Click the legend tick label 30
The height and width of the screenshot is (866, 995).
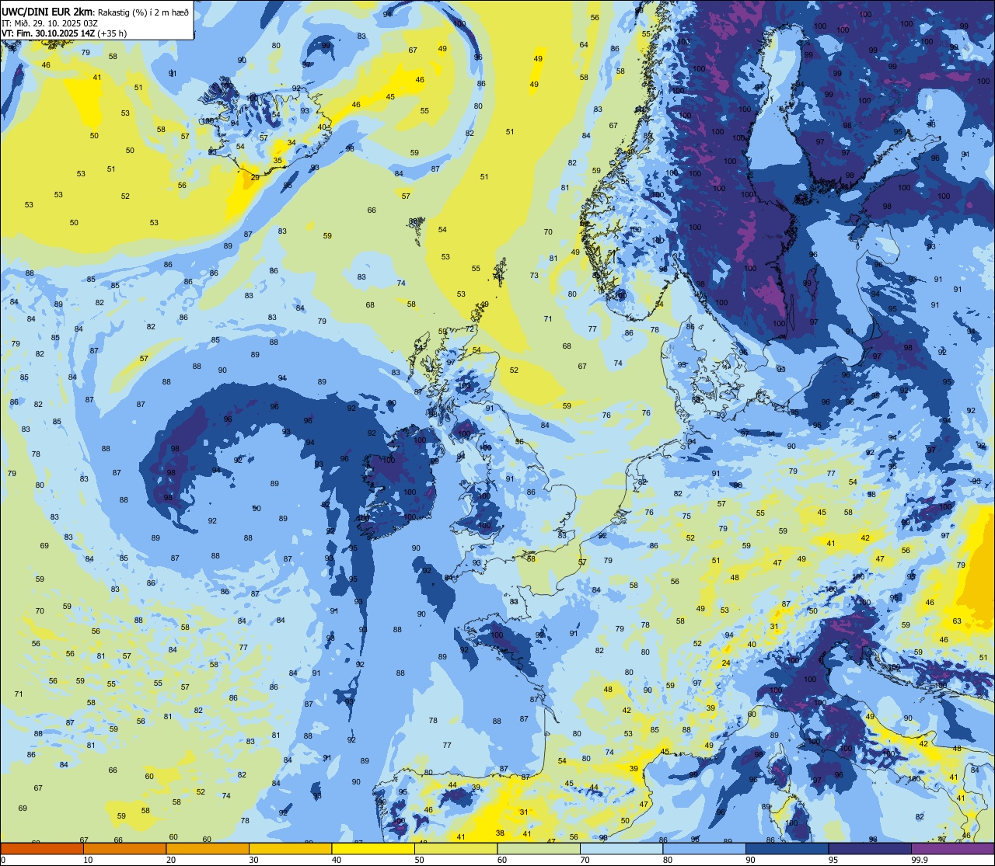[x=253, y=860]
